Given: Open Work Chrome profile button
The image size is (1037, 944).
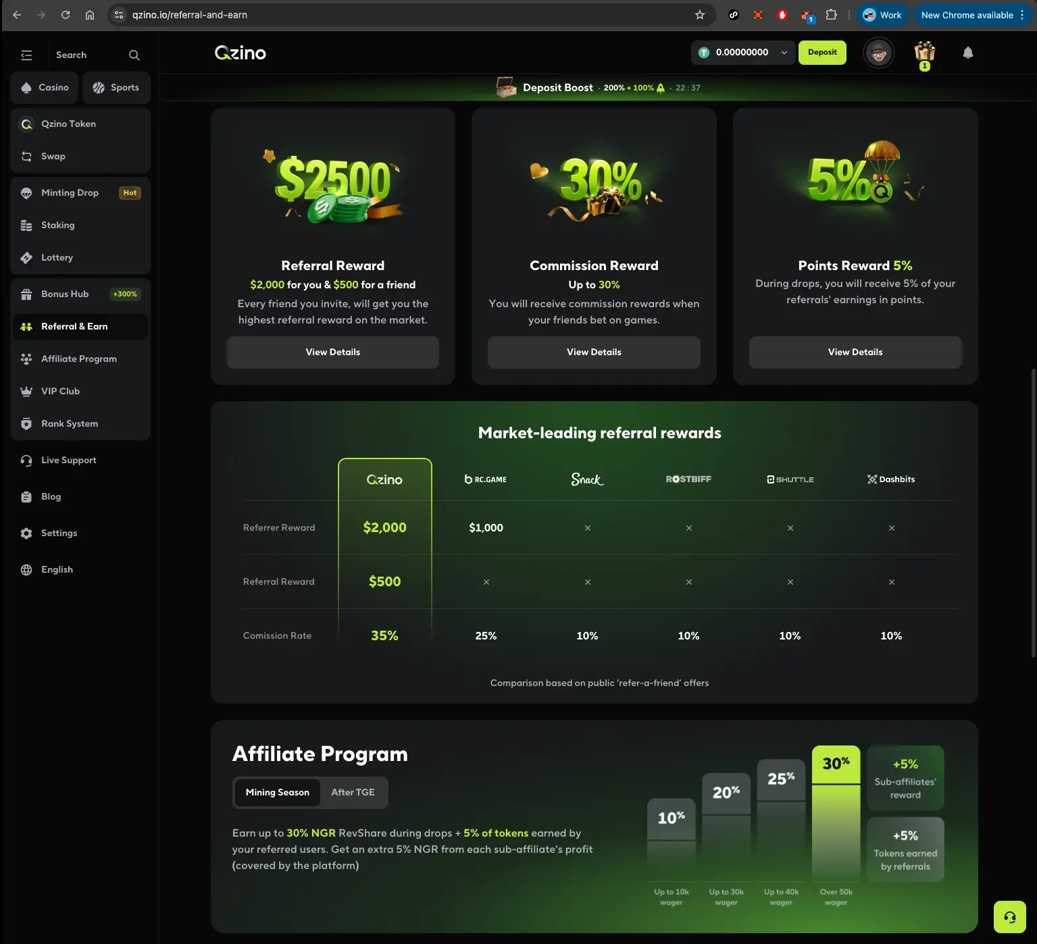Looking at the screenshot, I should pyautogui.click(x=883, y=15).
